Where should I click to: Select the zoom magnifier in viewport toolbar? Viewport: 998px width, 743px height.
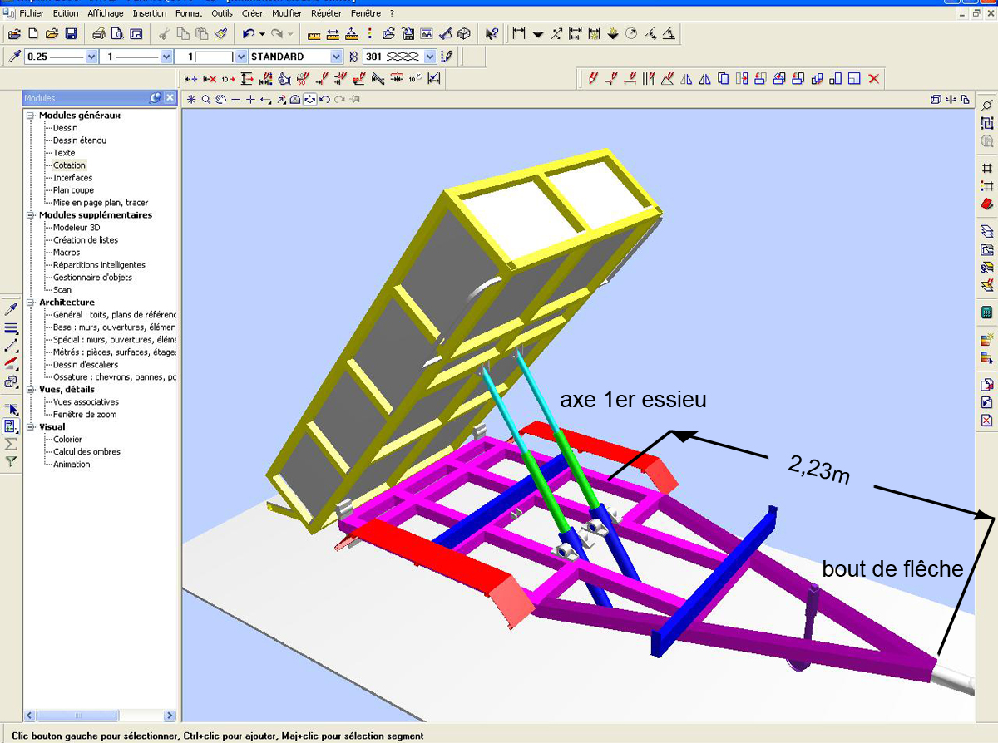[x=205, y=100]
